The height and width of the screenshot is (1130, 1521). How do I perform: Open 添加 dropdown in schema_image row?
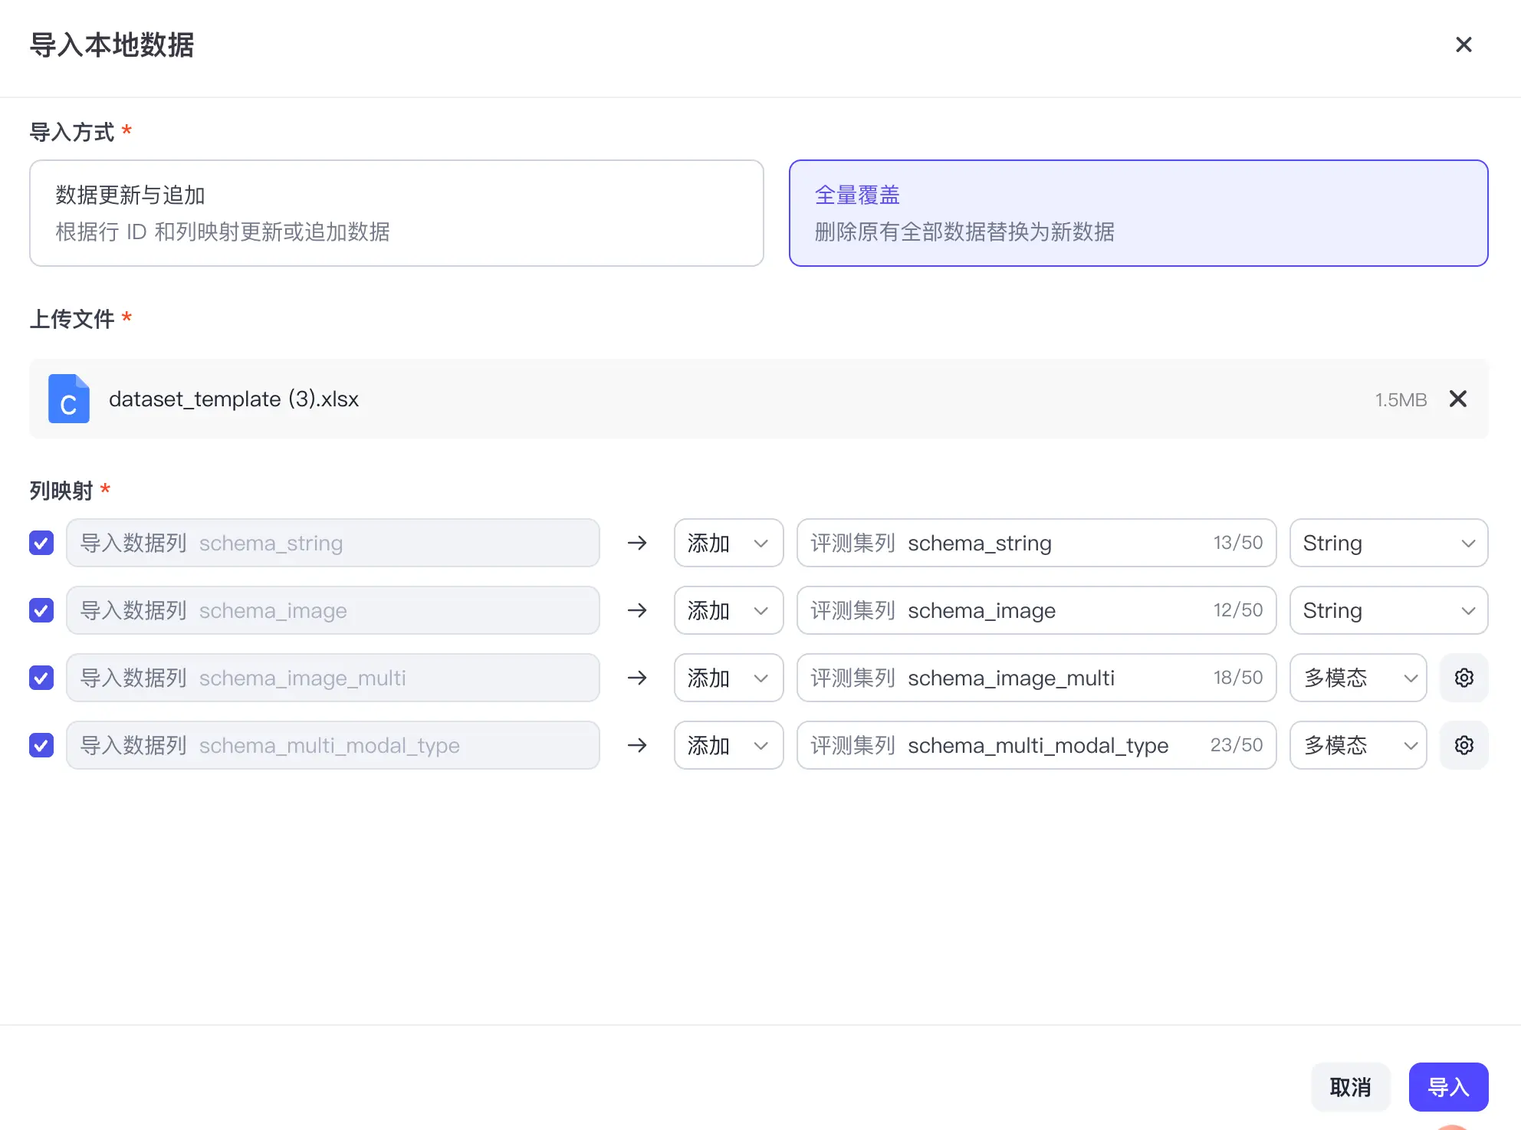[728, 610]
